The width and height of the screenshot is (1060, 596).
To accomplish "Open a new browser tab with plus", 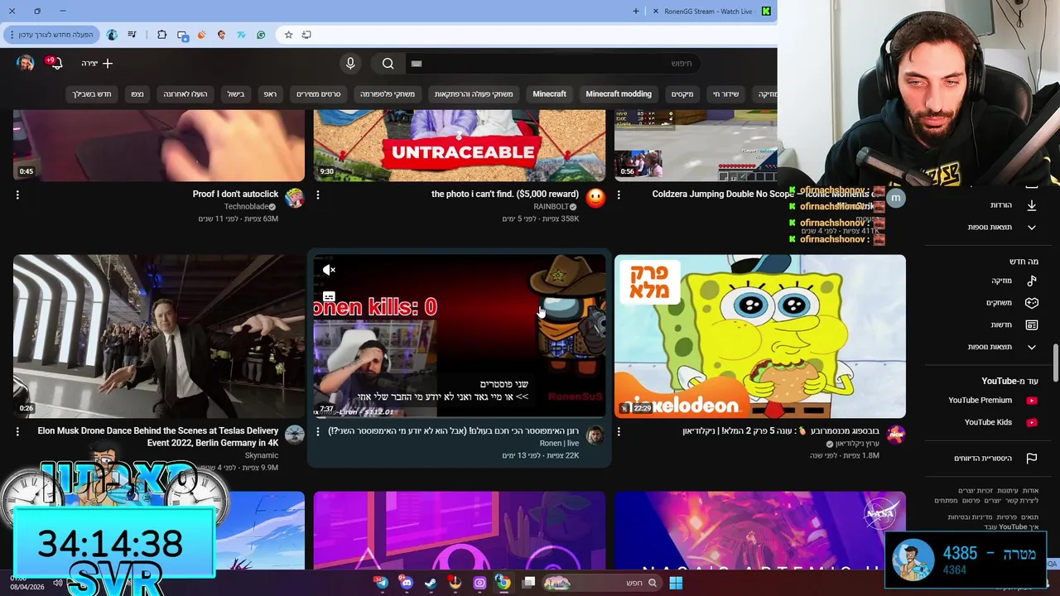I will 636,11.
